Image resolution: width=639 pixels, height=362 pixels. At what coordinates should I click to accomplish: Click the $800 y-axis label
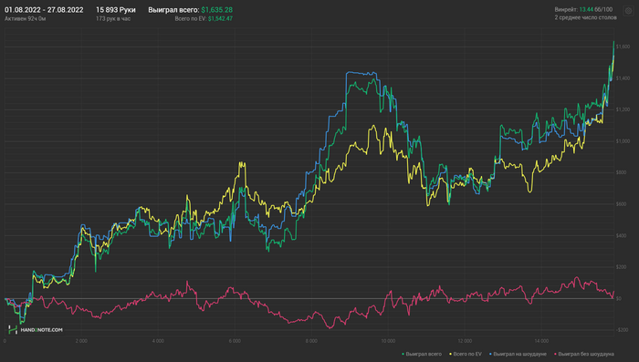(622, 172)
